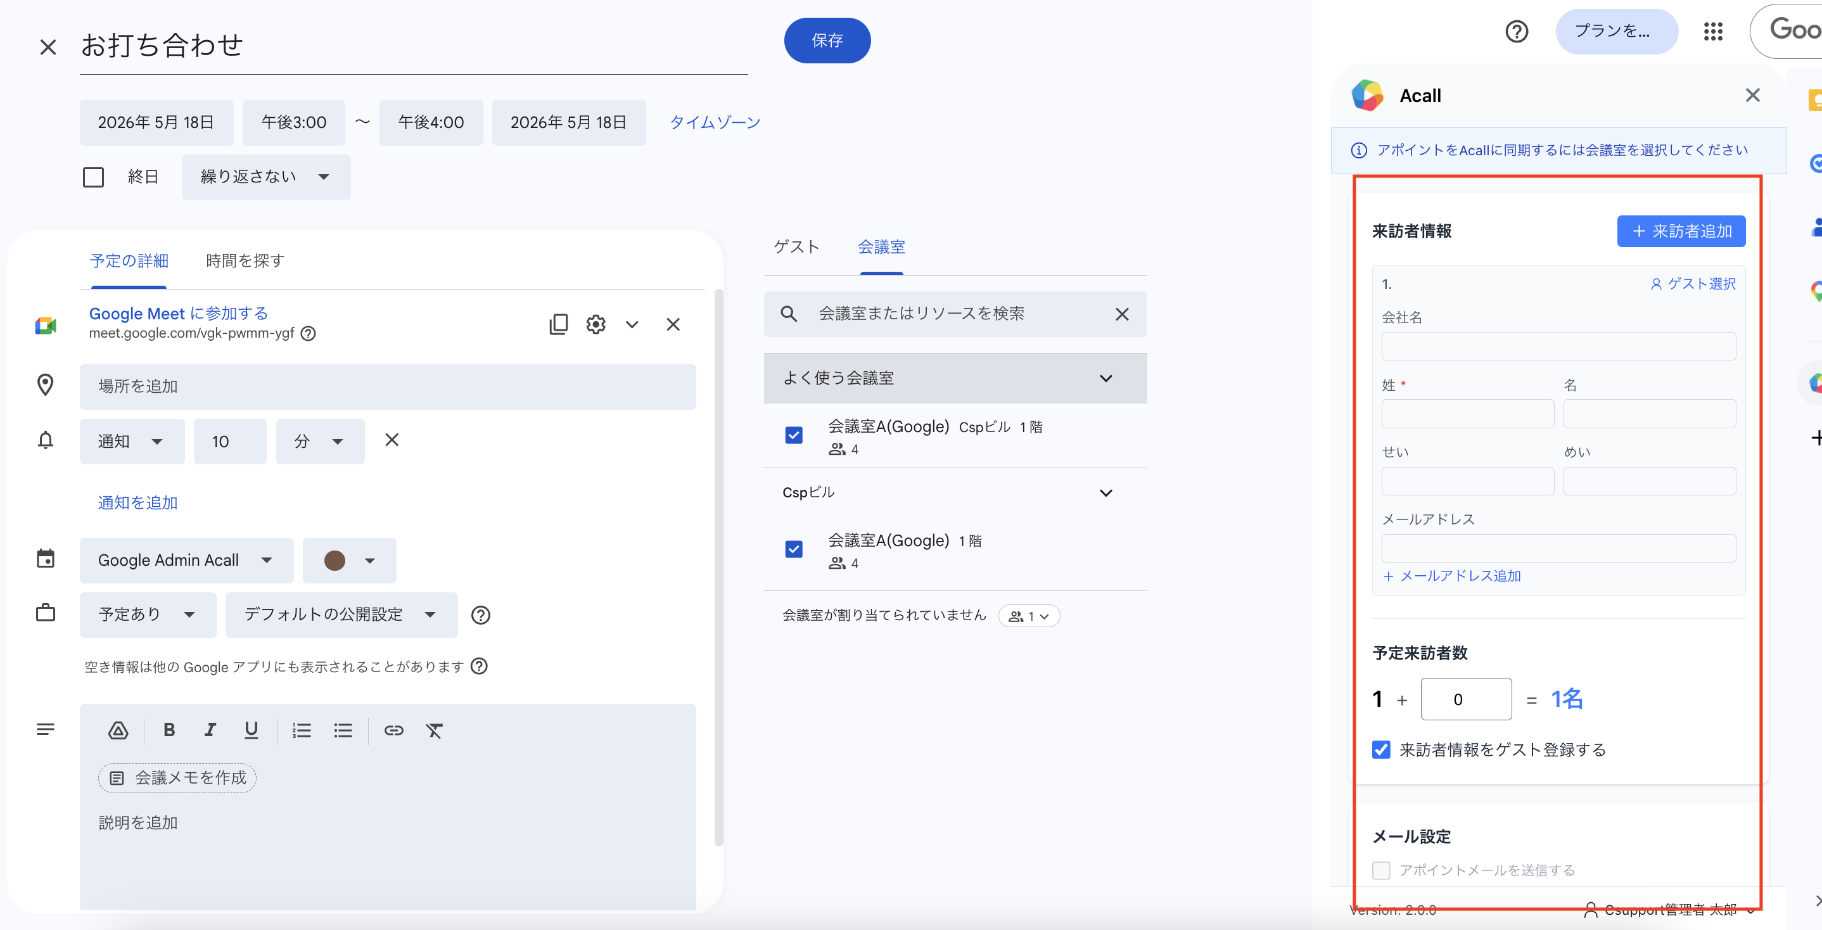Close the event editor with the X icon
The height and width of the screenshot is (930, 1822).
(48, 47)
